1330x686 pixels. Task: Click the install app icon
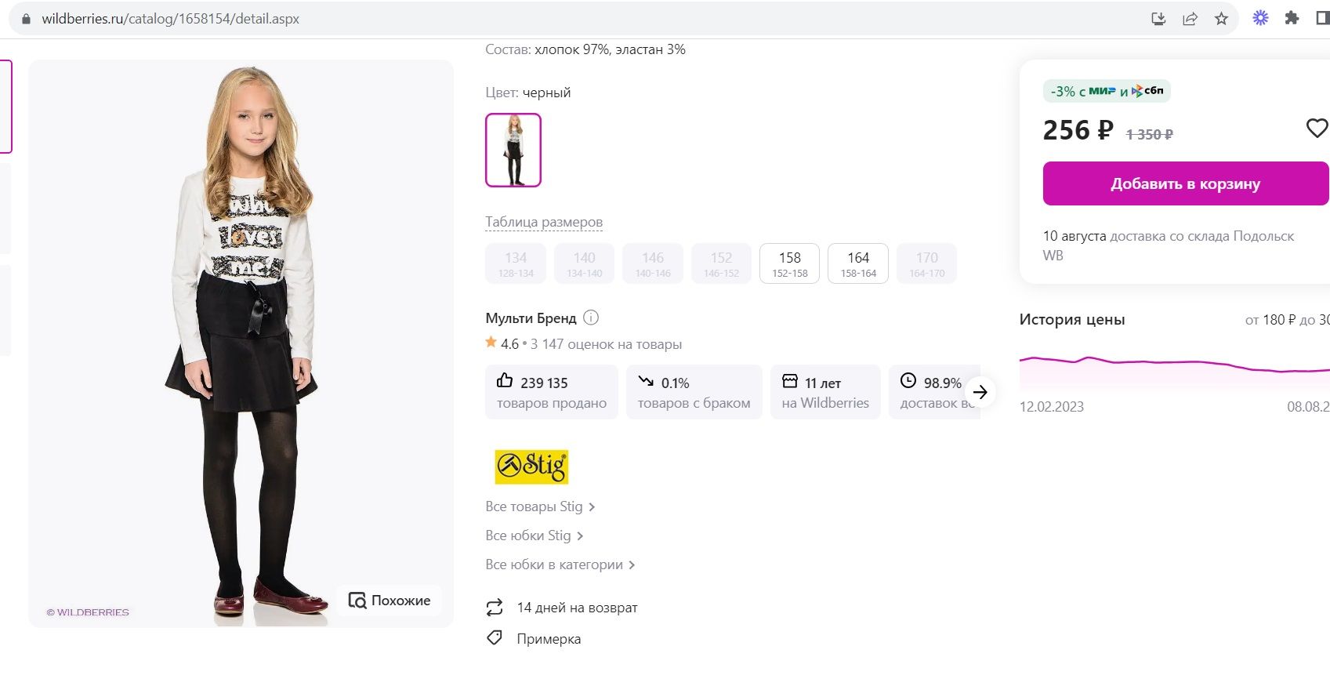pyautogui.click(x=1158, y=19)
